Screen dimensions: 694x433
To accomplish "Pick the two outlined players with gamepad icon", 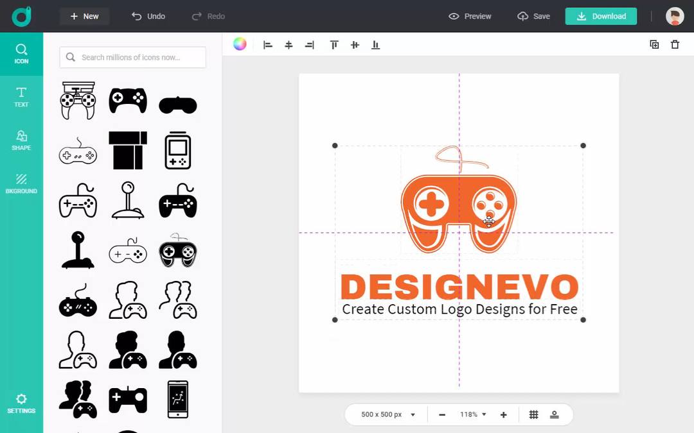I will [x=178, y=300].
